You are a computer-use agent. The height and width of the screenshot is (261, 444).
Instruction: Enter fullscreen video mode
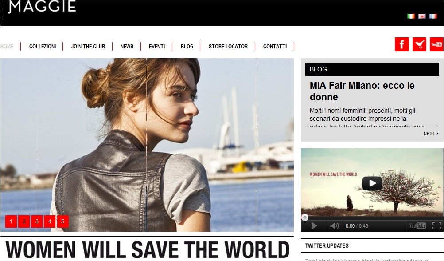click(436, 226)
